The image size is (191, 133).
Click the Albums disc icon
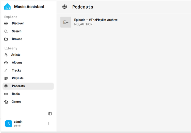tap(6, 63)
